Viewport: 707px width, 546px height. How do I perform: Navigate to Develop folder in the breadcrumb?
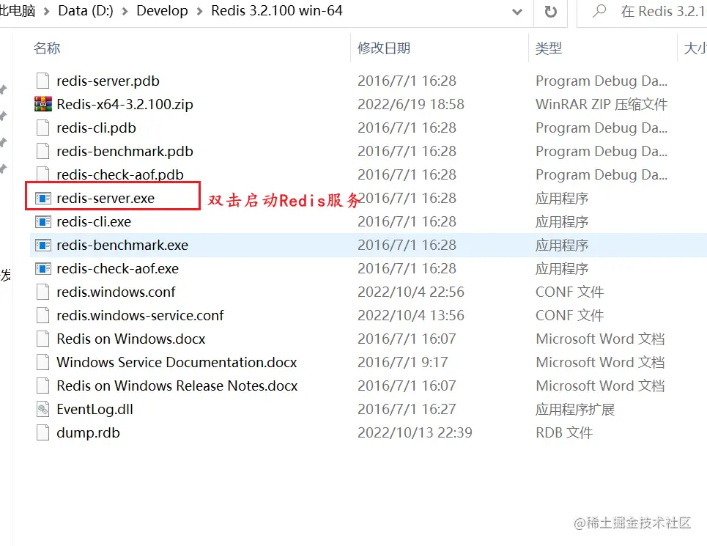(x=163, y=11)
